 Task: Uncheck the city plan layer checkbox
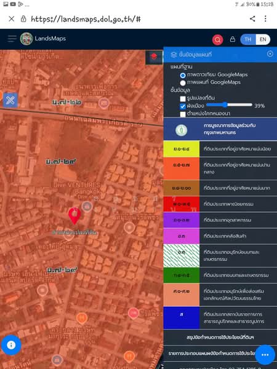pos(183,106)
